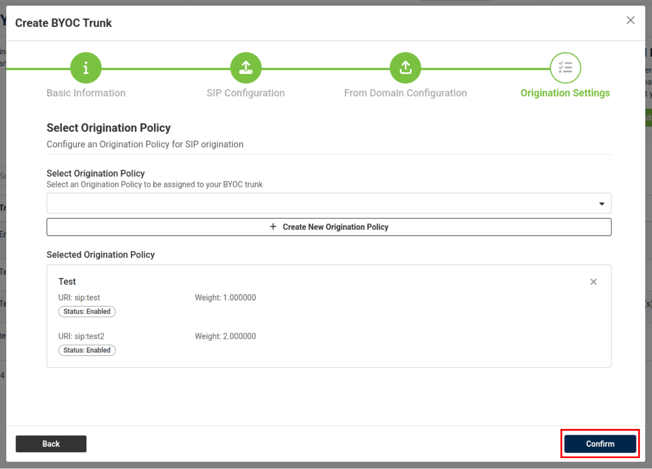Click Status: Enabled badge under sip:test
The height and width of the screenshot is (469, 652).
[x=87, y=312]
